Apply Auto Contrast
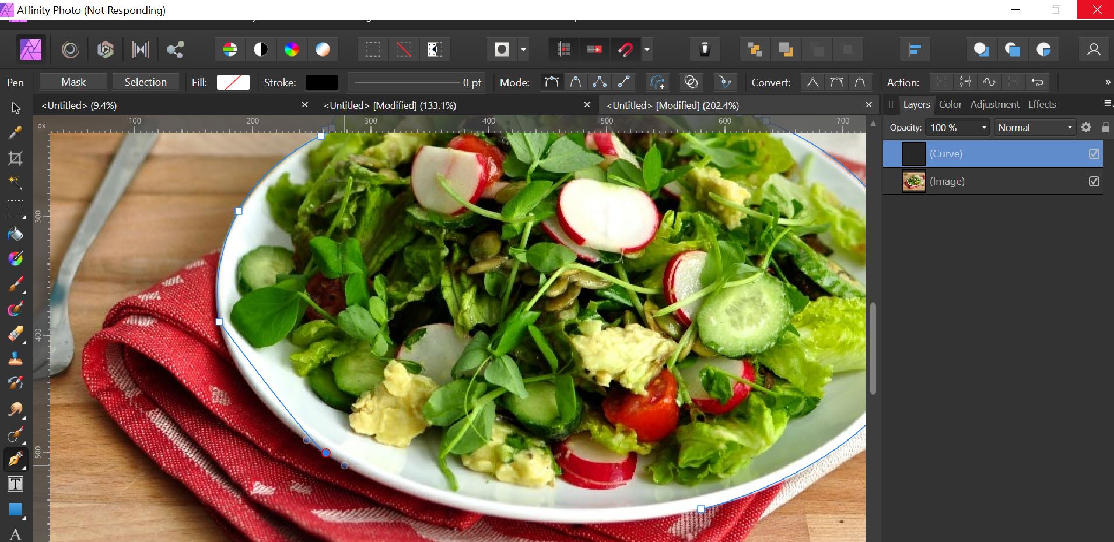Image resolution: width=1114 pixels, height=542 pixels. (261, 50)
